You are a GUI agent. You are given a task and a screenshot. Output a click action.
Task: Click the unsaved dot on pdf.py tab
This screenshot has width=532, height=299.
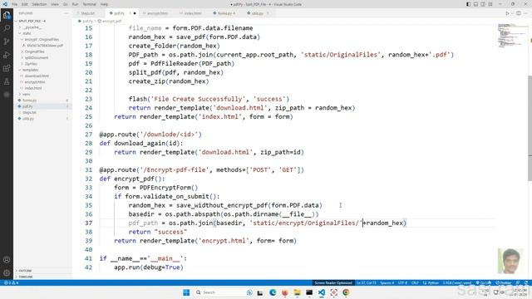click(135, 13)
